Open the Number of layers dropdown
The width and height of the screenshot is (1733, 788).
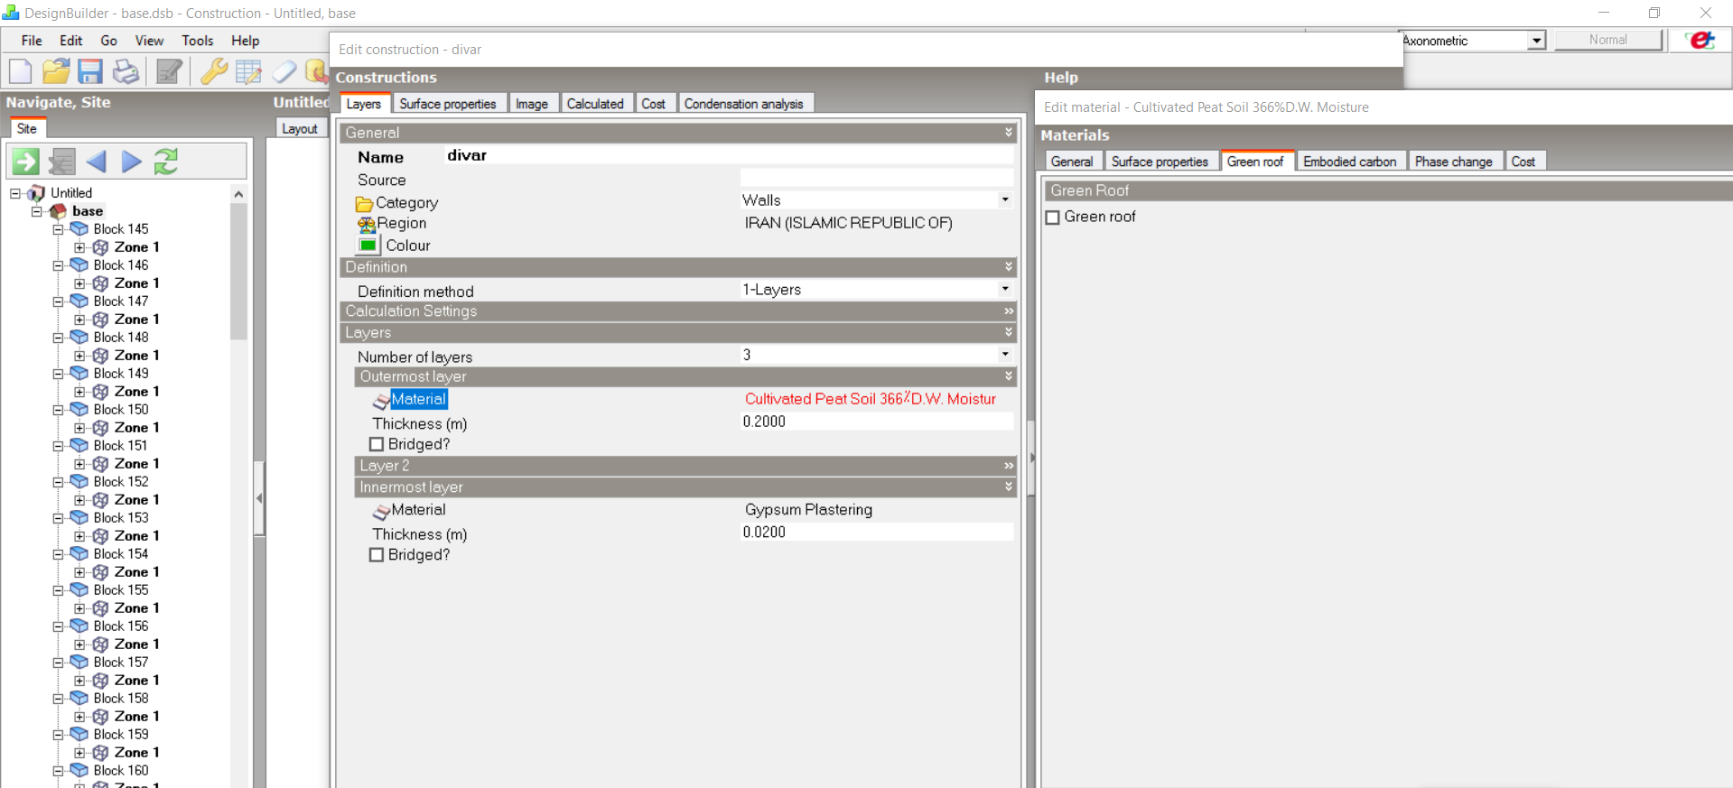pyautogui.click(x=1005, y=355)
